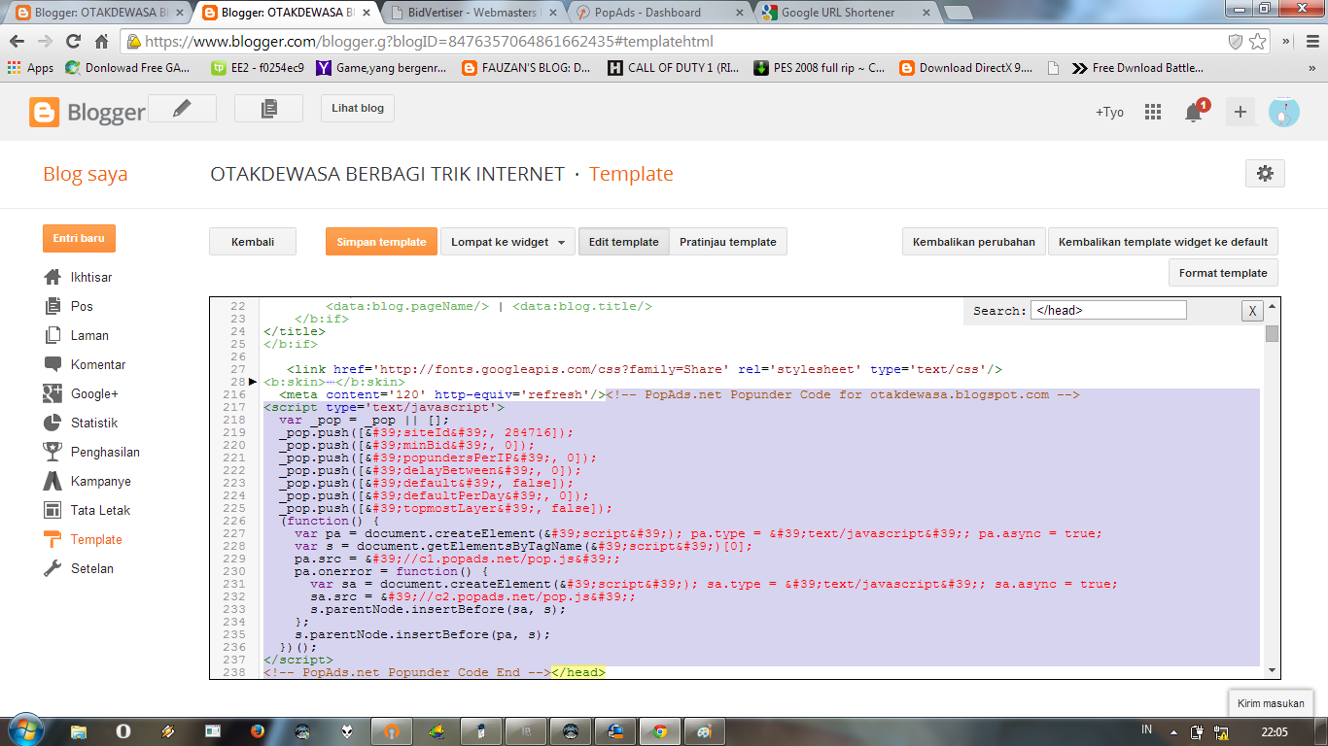Toggle Pratinjau template preview
The height and width of the screenshot is (746, 1328).
728,242
